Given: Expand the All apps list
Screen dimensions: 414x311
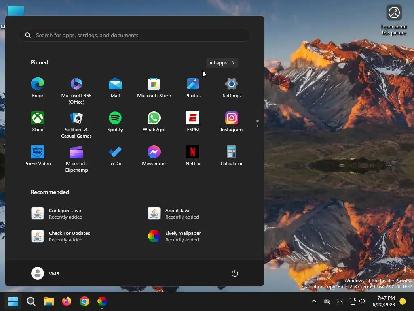Looking at the screenshot, I should 222,63.
